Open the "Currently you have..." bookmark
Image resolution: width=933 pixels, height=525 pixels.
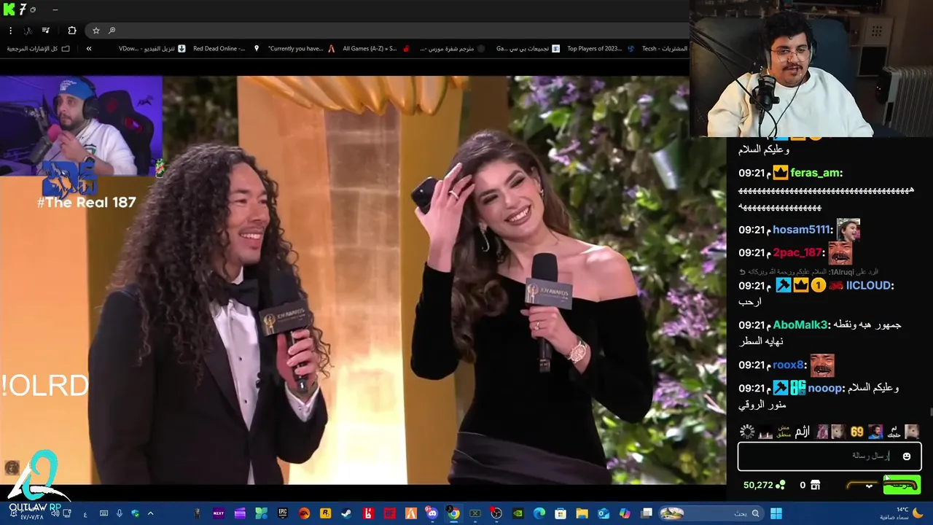pos(301,49)
